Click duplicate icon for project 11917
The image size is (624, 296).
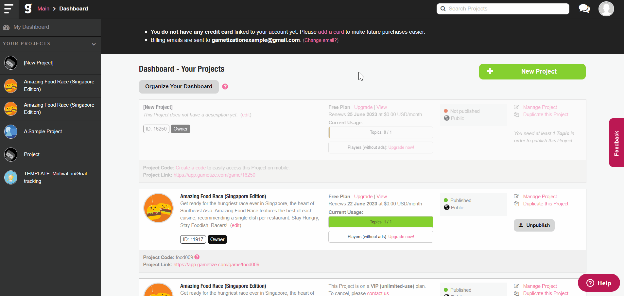click(x=516, y=204)
